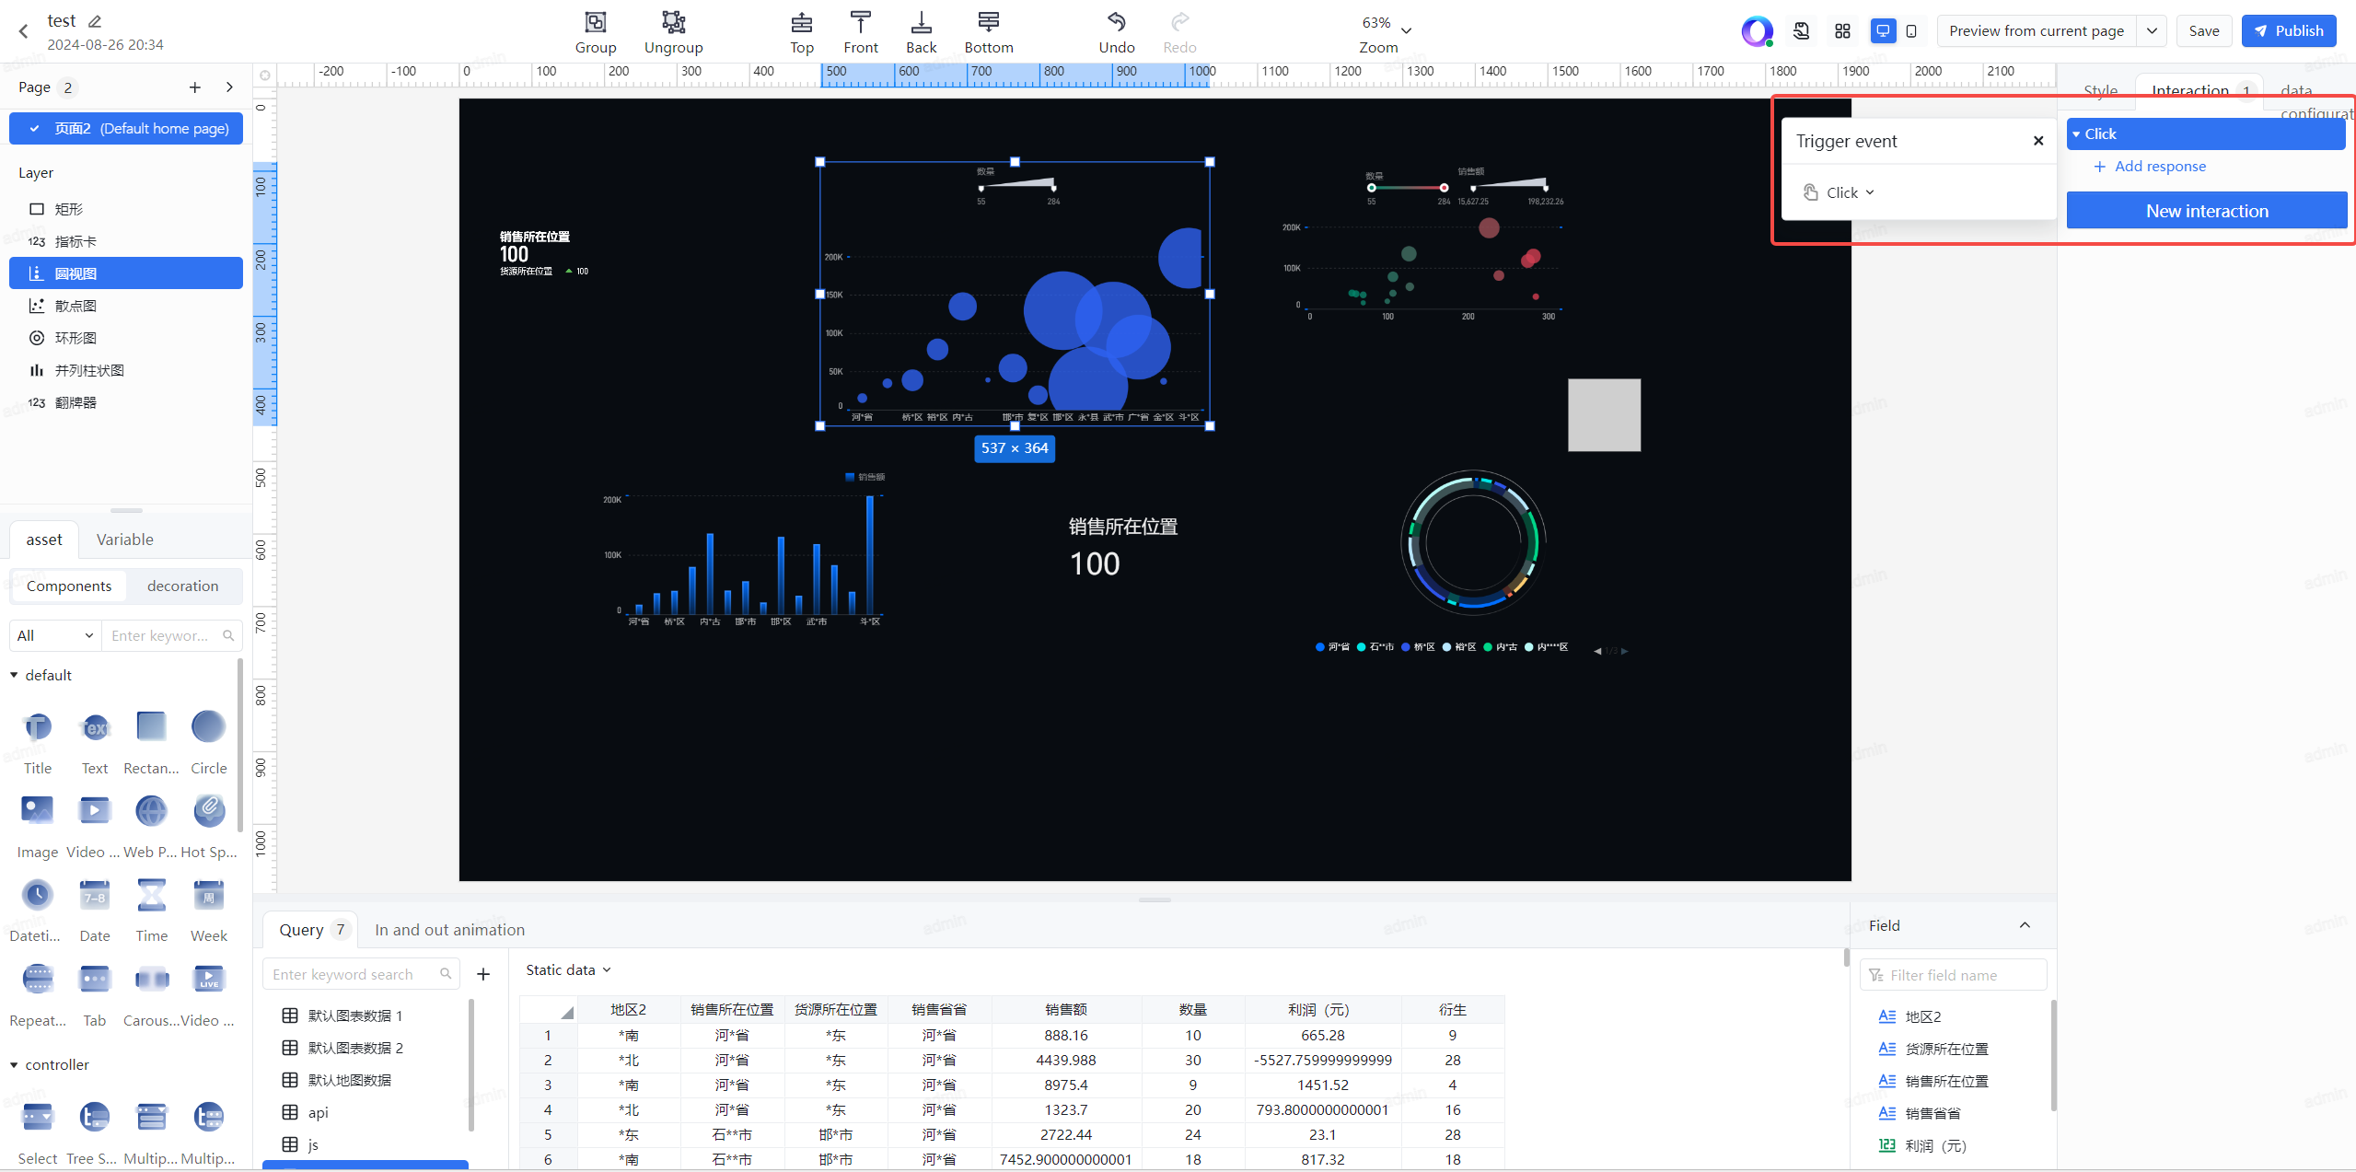Switch to the Variable tab
This screenshot has width=2356, height=1172.
[x=125, y=540]
